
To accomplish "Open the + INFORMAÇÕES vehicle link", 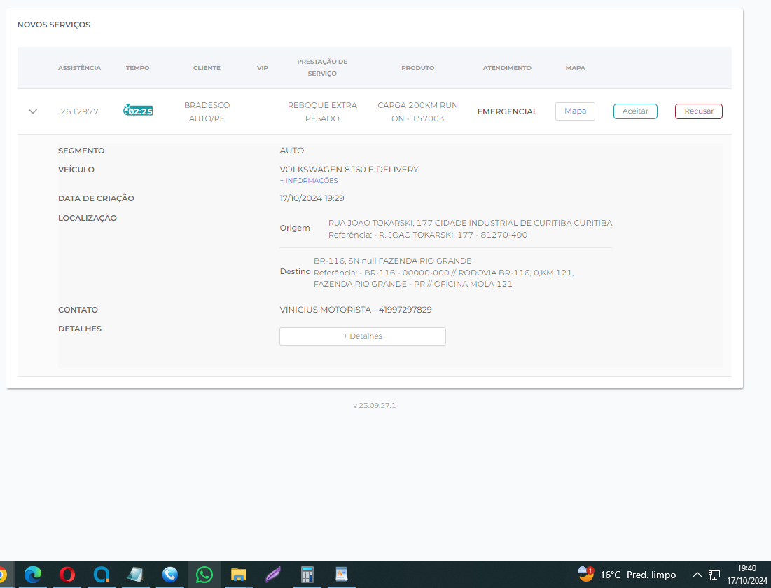I will click(309, 181).
